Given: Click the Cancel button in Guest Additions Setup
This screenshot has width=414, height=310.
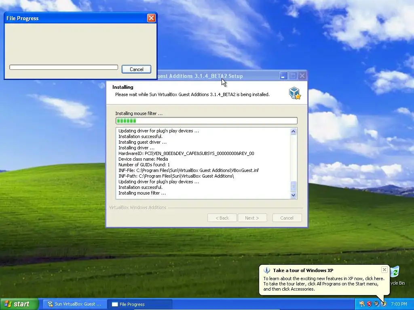Looking at the screenshot, I should [287, 218].
